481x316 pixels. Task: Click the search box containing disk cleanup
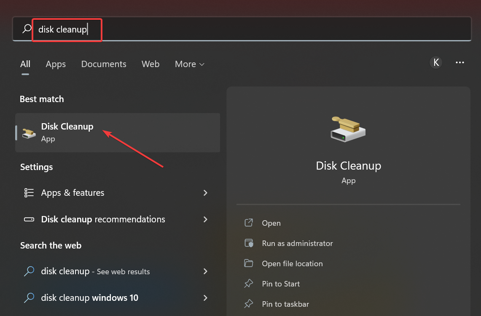(x=253, y=30)
